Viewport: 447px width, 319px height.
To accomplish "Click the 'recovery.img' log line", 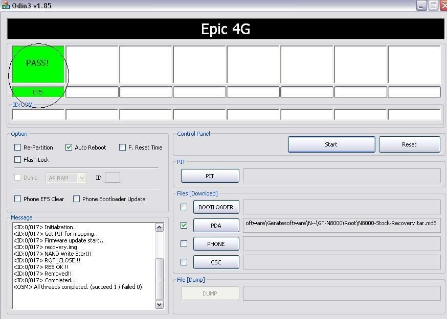I will (x=46, y=247).
